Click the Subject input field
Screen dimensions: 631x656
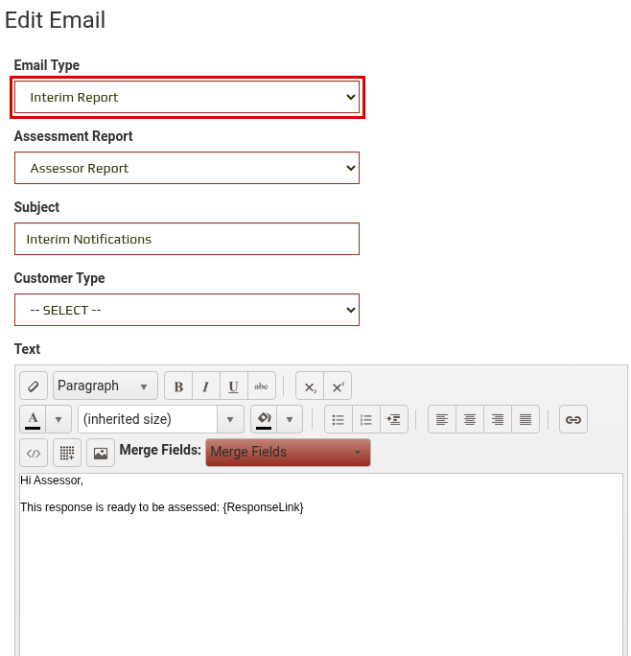point(187,239)
